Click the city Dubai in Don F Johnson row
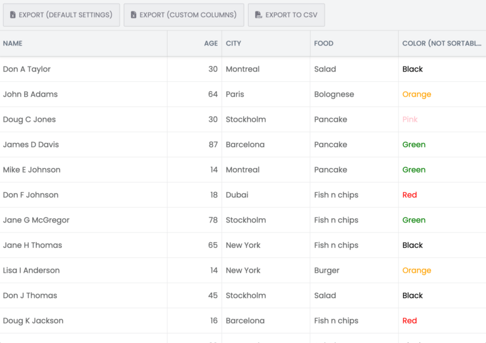 (x=237, y=195)
